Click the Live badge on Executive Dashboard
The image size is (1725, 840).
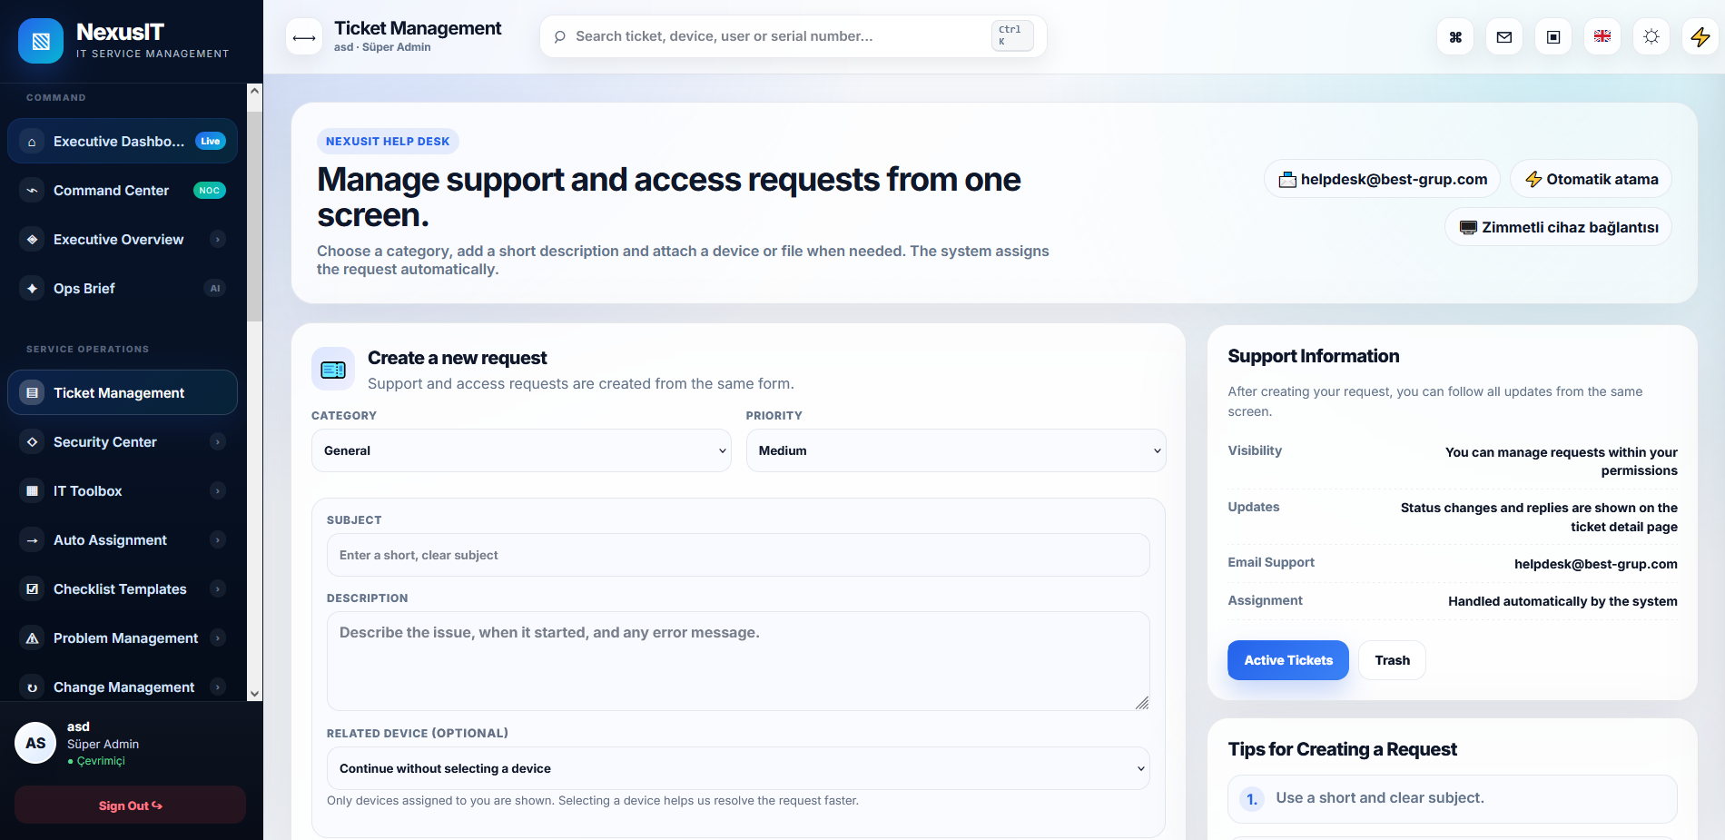[211, 142]
